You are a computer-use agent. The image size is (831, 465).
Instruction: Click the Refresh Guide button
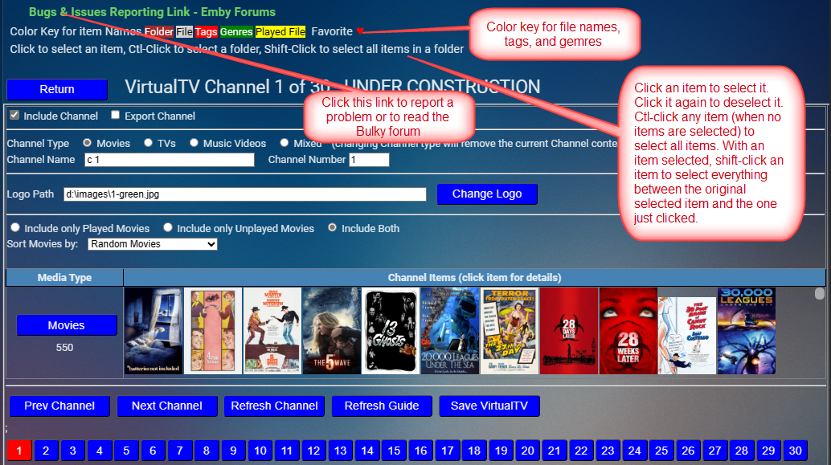click(382, 406)
